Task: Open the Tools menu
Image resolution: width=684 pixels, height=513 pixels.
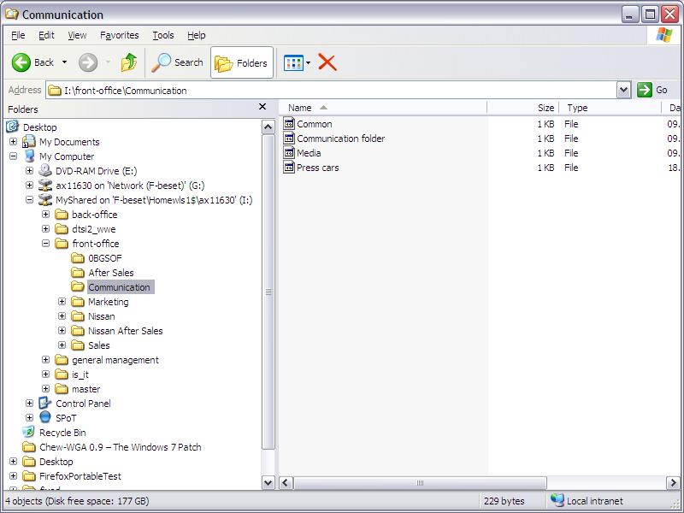Action: (x=162, y=35)
